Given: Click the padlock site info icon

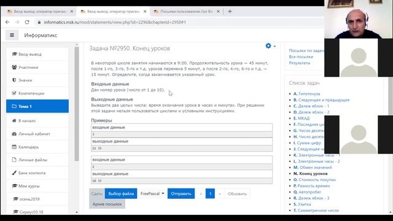Looking at the screenshot, I should [x=39, y=22].
